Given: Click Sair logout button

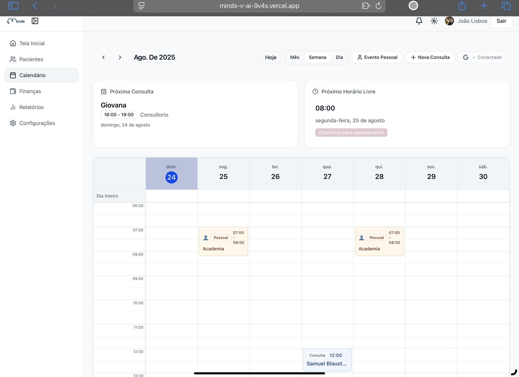Looking at the screenshot, I should point(501,21).
